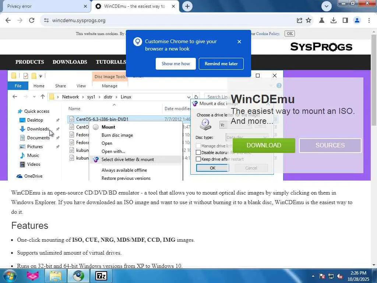Open Chrome downloads icon
This screenshot has height=283, width=377.
coord(334,21)
